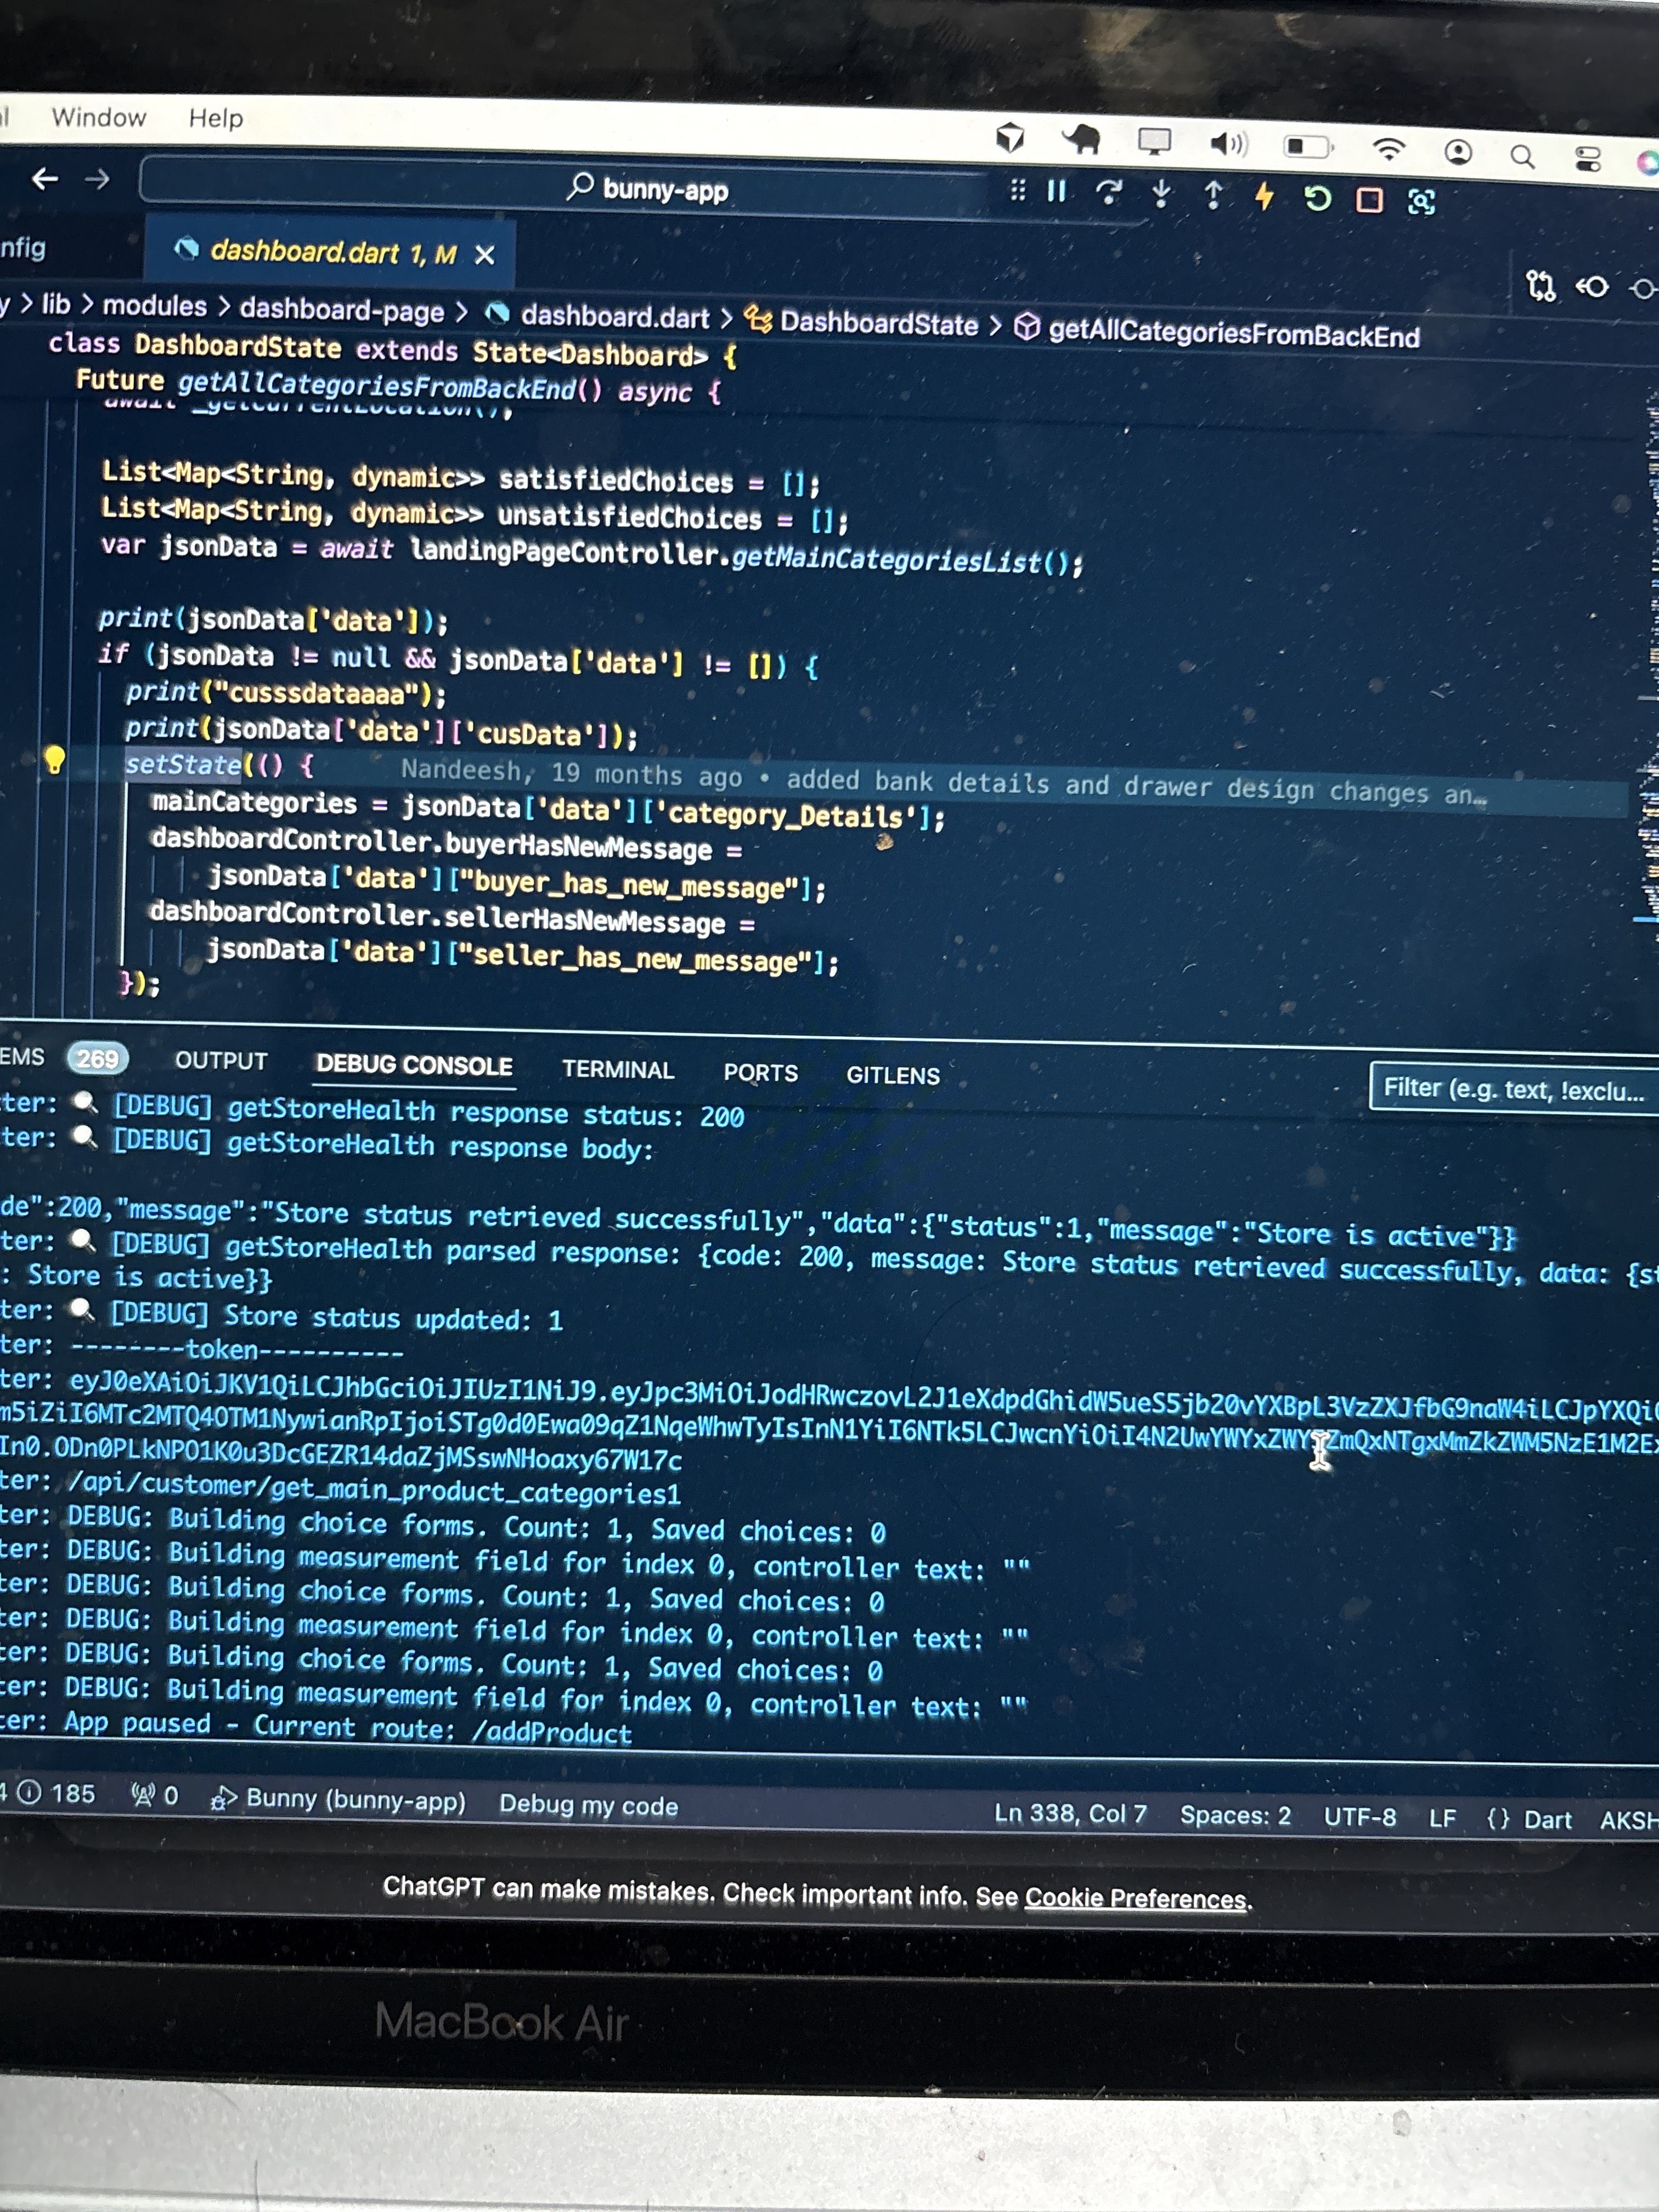Click Debug my code in status bar
Viewport: 1659px width, 2212px height.
point(589,1805)
